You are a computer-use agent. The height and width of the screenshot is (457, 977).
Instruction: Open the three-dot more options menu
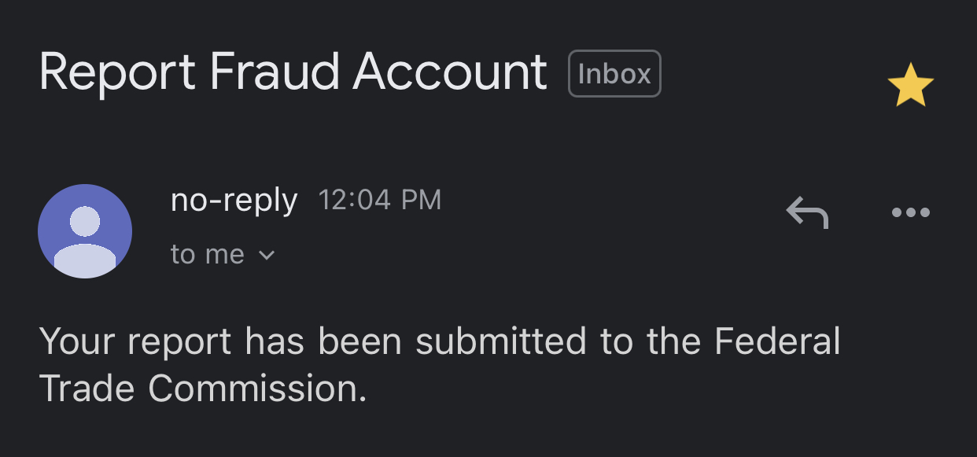coord(911,212)
